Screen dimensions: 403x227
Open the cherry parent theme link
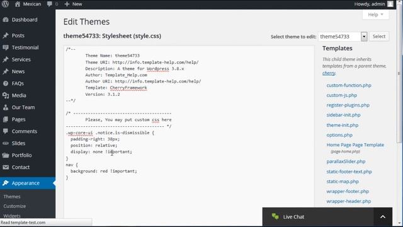(329, 73)
